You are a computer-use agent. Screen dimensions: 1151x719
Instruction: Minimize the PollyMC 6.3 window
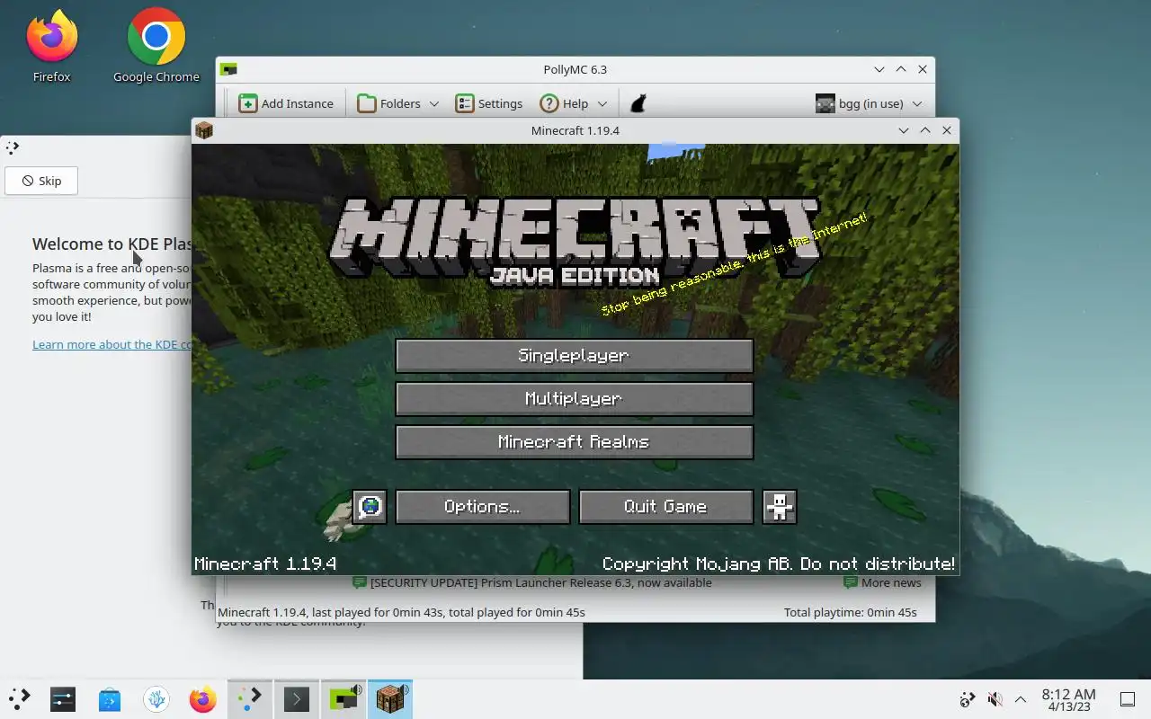(x=879, y=69)
